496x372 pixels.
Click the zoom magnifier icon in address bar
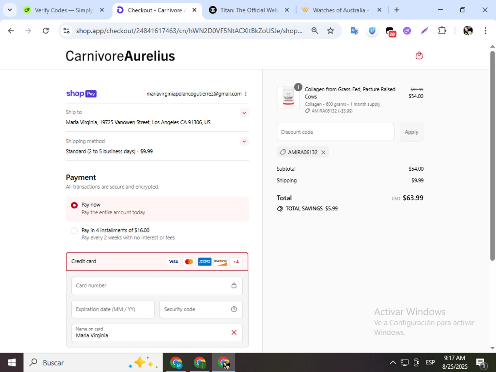point(315,31)
